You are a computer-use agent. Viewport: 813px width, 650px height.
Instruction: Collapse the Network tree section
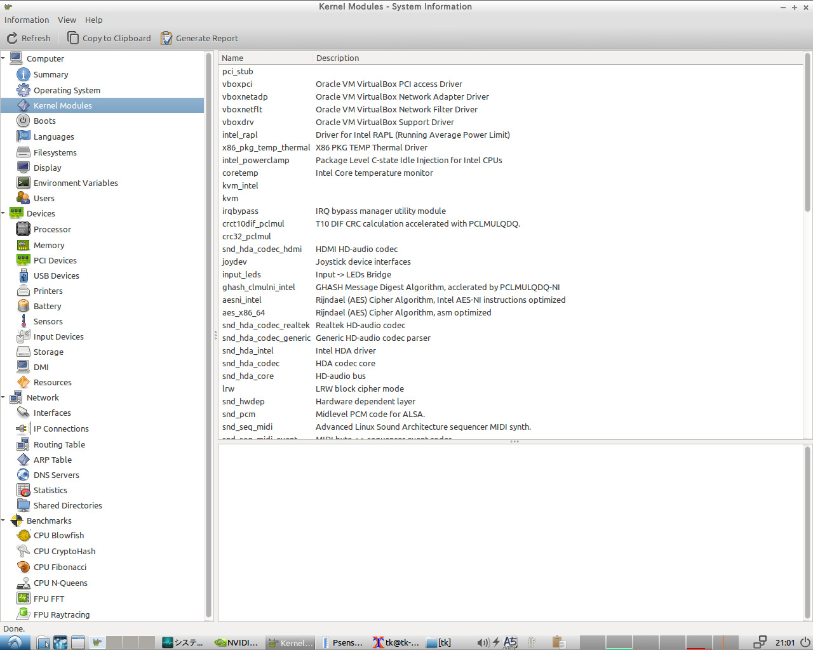4,397
